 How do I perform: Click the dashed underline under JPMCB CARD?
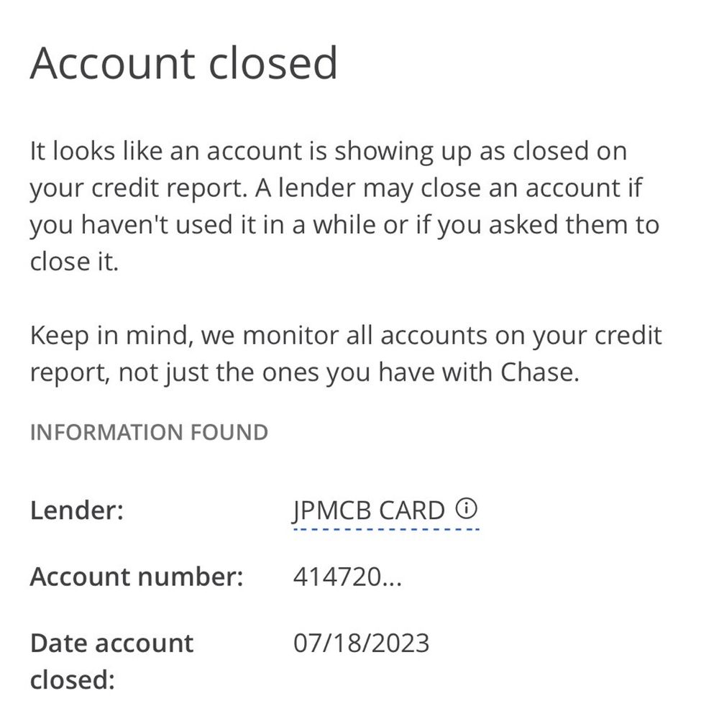click(386, 529)
